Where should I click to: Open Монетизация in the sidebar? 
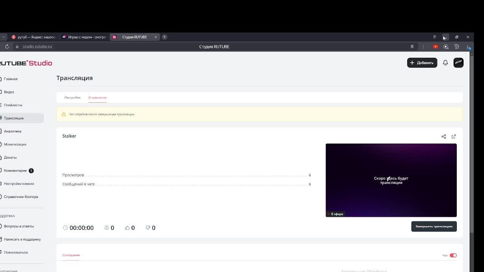pos(15,144)
